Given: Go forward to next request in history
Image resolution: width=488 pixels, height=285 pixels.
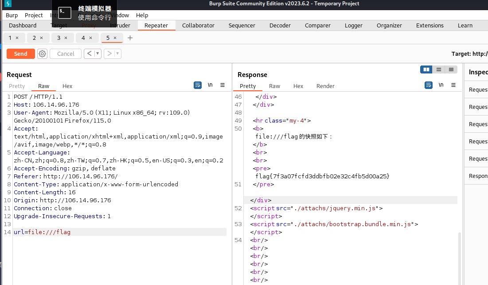Looking at the screenshot, I should point(109,54).
